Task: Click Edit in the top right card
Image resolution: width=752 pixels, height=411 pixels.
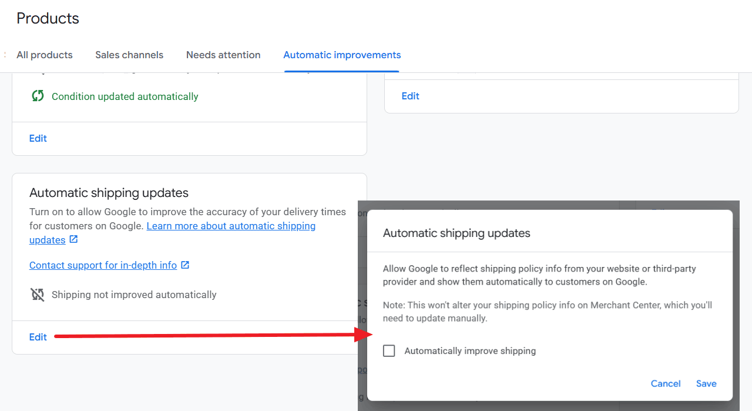Action: pyautogui.click(x=410, y=96)
